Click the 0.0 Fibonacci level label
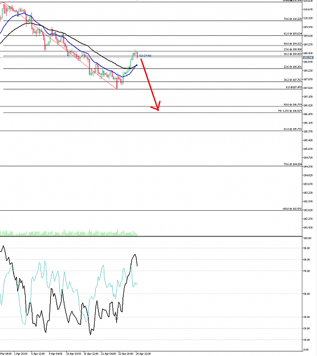Screen dimensions: 317x356 coord(294,87)
